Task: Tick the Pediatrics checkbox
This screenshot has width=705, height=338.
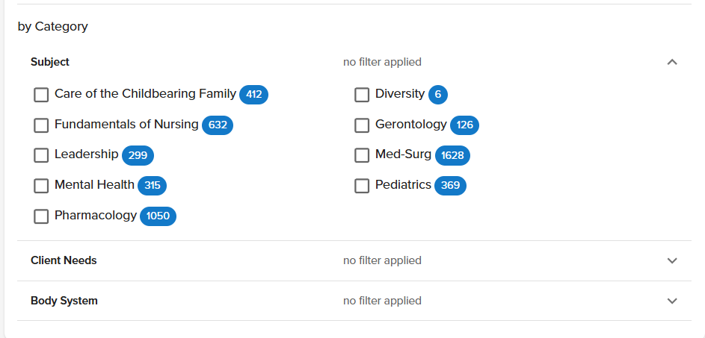Action: coord(362,186)
